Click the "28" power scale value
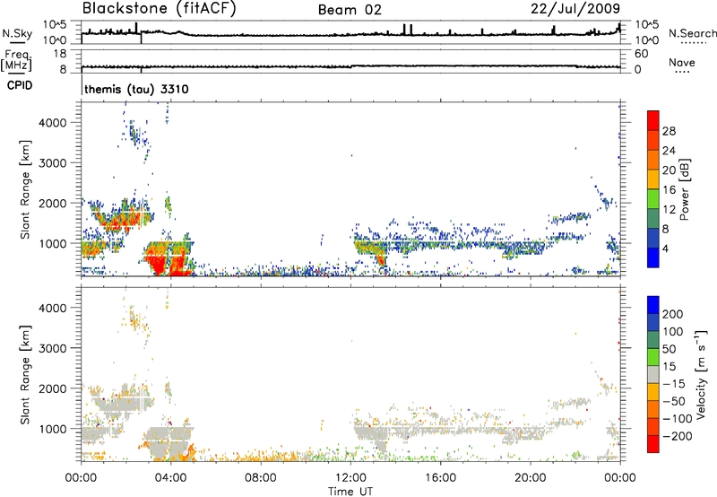 point(669,131)
